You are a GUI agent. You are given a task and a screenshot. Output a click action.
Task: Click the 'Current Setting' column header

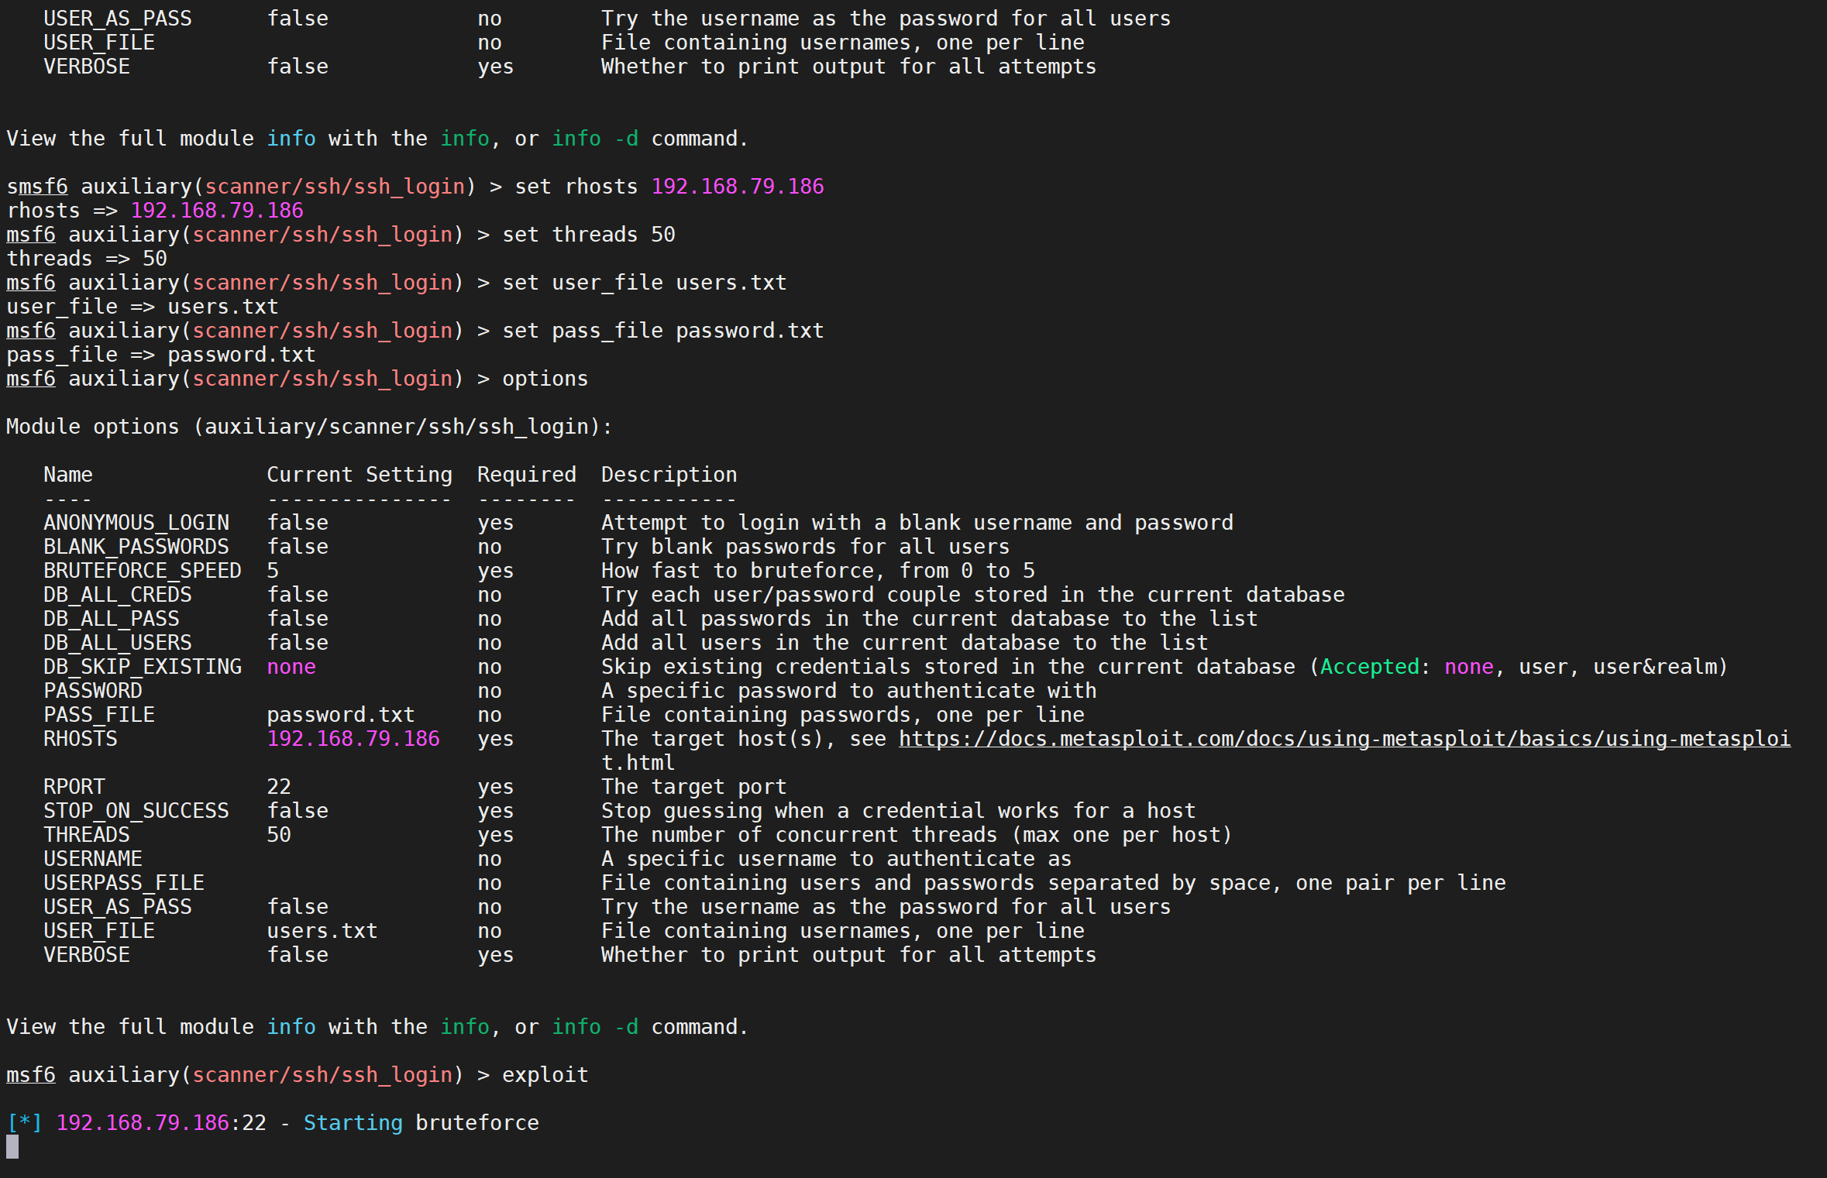[360, 475]
